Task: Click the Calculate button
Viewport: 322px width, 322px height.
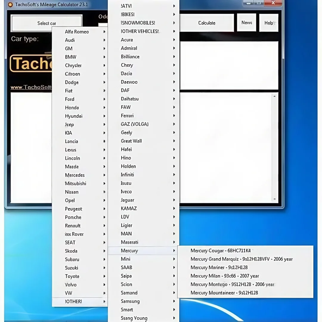Action: click(x=207, y=23)
